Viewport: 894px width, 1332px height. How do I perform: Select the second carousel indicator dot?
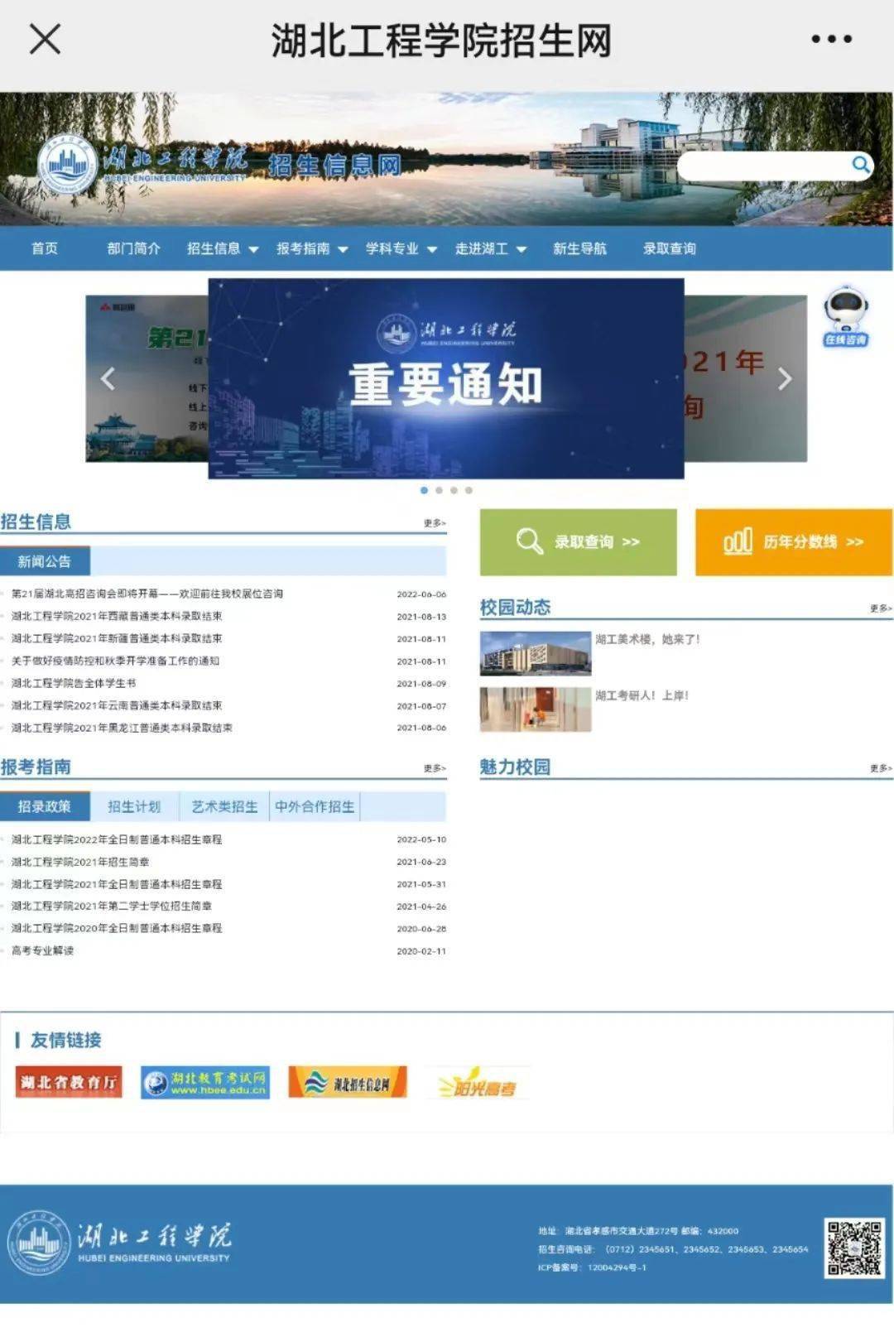coord(439,490)
